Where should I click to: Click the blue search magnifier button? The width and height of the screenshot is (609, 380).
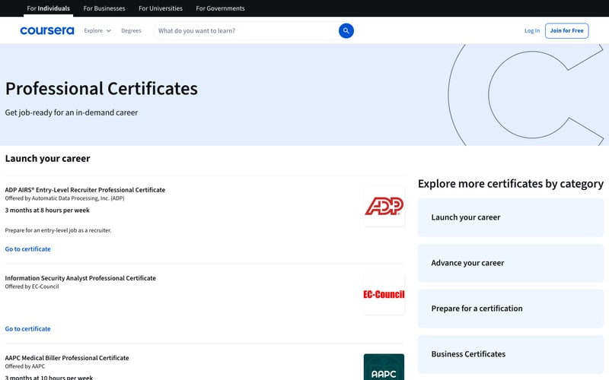(346, 30)
